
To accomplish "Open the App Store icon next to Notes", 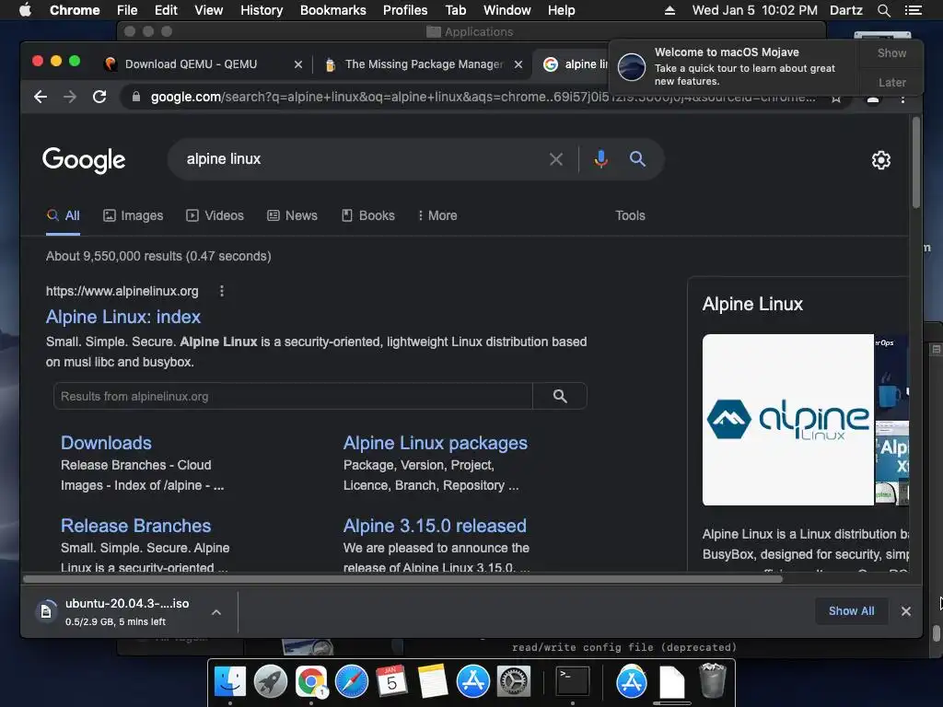I will [x=472, y=681].
